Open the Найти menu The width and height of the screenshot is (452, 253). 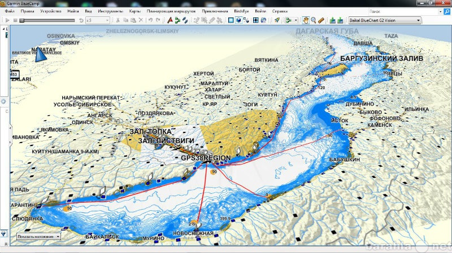[73, 11]
